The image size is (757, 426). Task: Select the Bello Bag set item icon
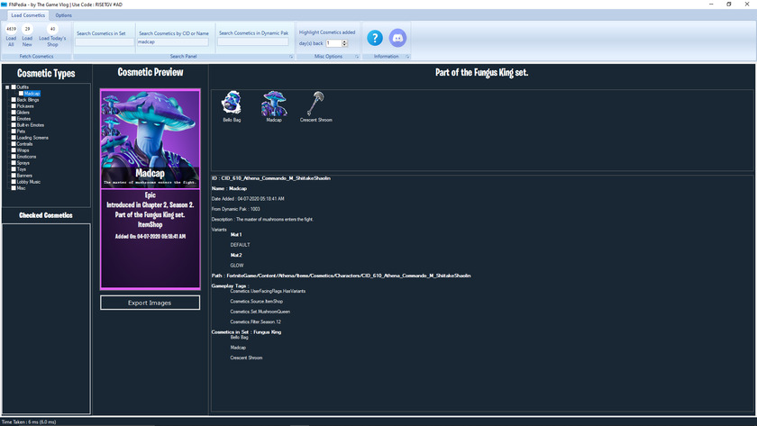[232, 103]
